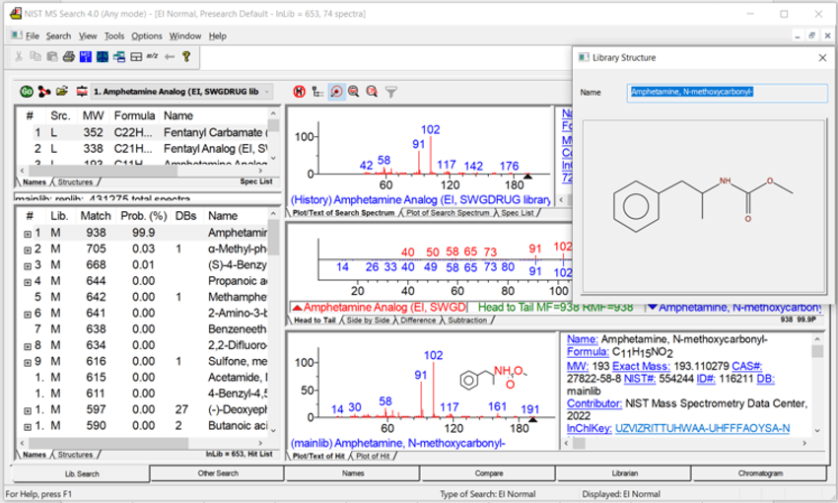Viewport: 838px width, 503px height.
Task: Expand hit 4 Propanoic row
Action: pos(28,282)
